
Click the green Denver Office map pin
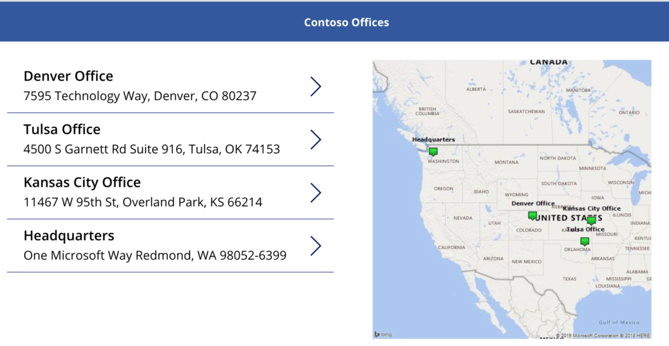(x=532, y=215)
